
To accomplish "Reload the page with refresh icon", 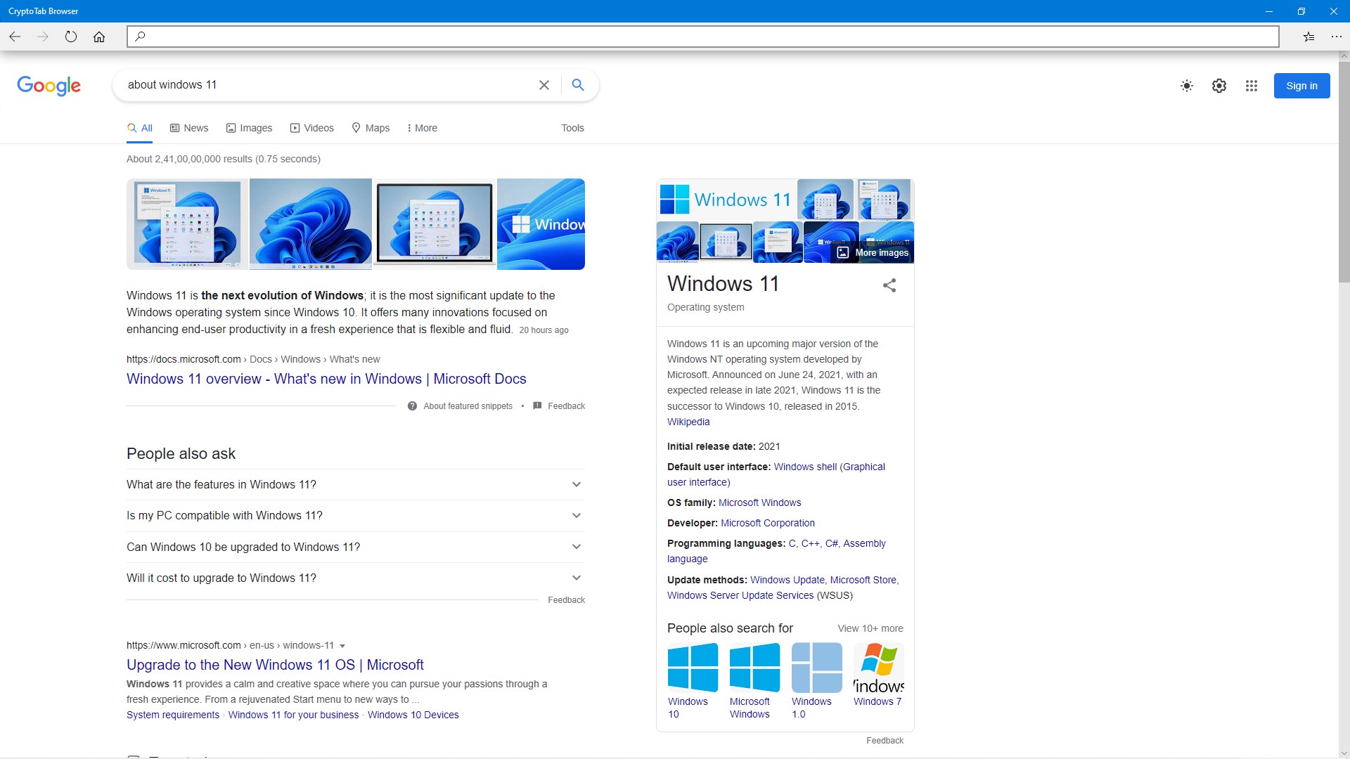I will pos(70,37).
